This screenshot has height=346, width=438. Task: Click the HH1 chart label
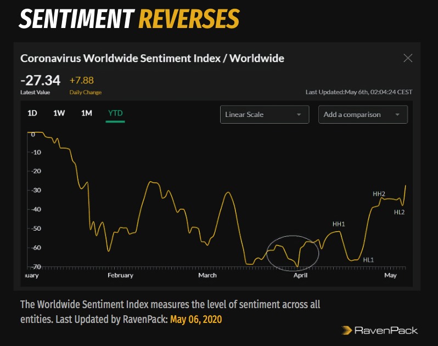339,224
